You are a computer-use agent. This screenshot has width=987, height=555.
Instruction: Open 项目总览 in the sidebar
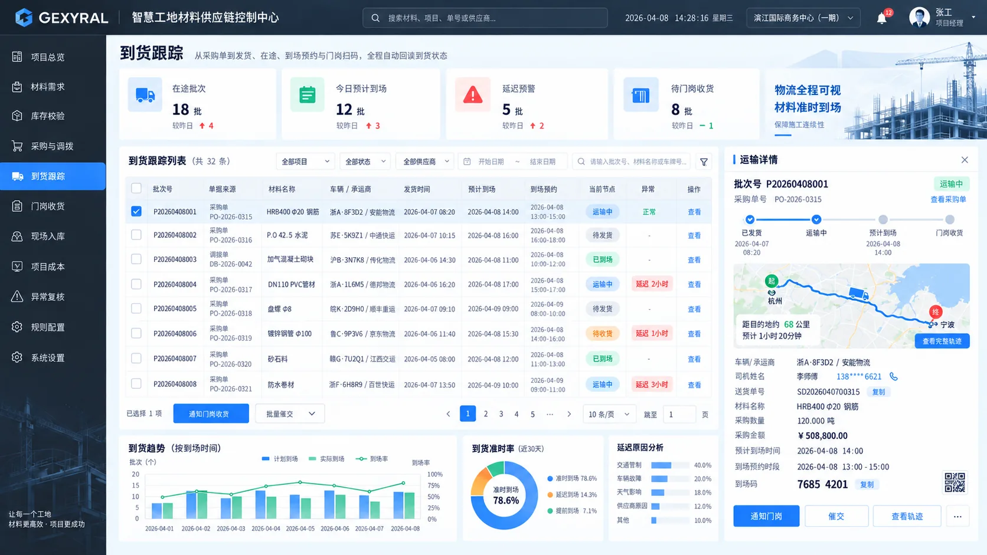pyautogui.click(x=53, y=57)
